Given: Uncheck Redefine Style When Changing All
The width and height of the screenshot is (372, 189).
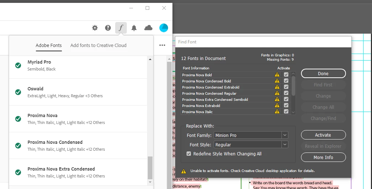Looking at the screenshot, I should click(x=189, y=154).
